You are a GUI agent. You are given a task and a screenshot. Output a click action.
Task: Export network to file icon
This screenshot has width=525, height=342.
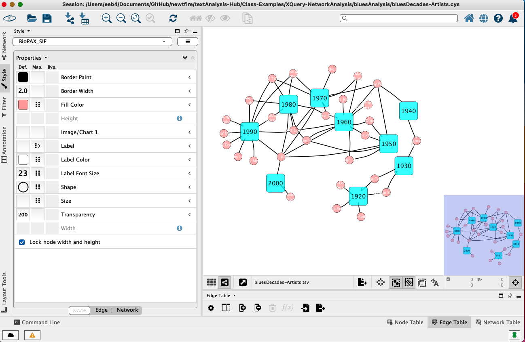[362, 283]
